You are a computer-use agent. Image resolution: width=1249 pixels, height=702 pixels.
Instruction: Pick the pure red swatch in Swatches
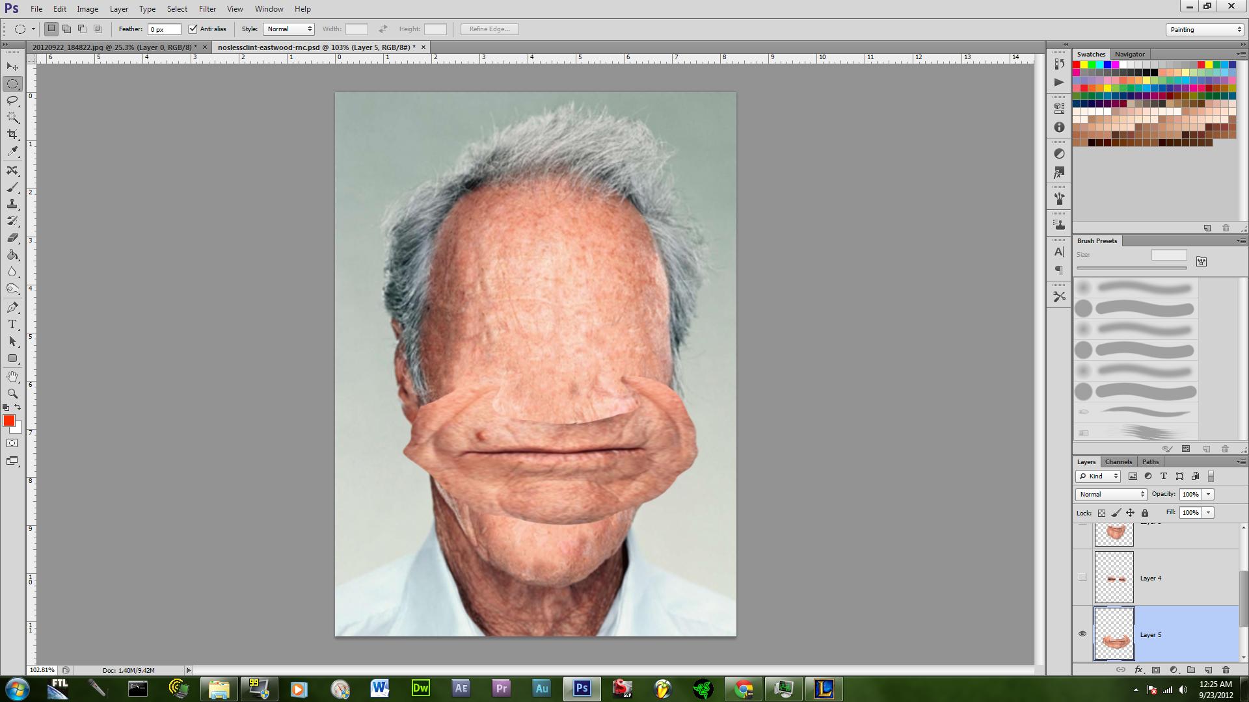1076,65
